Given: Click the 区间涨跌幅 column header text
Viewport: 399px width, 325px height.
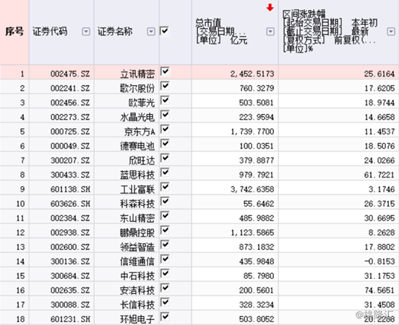Looking at the screenshot, I should point(304,14).
